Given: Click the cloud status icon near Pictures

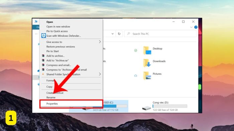Looking at the screenshot, I should pos(136,76).
